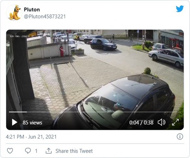The width and height of the screenshot is (190, 158).
Task: Open the Twitter info circle icon
Action: tap(180, 136)
